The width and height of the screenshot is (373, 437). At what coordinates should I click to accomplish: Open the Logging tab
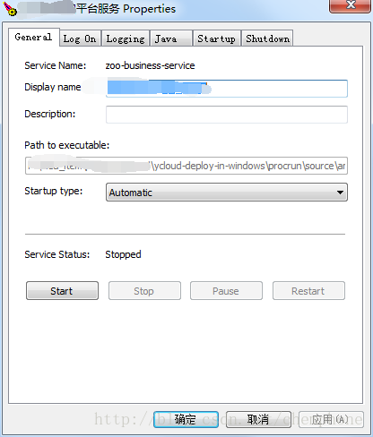click(x=126, y=39)
